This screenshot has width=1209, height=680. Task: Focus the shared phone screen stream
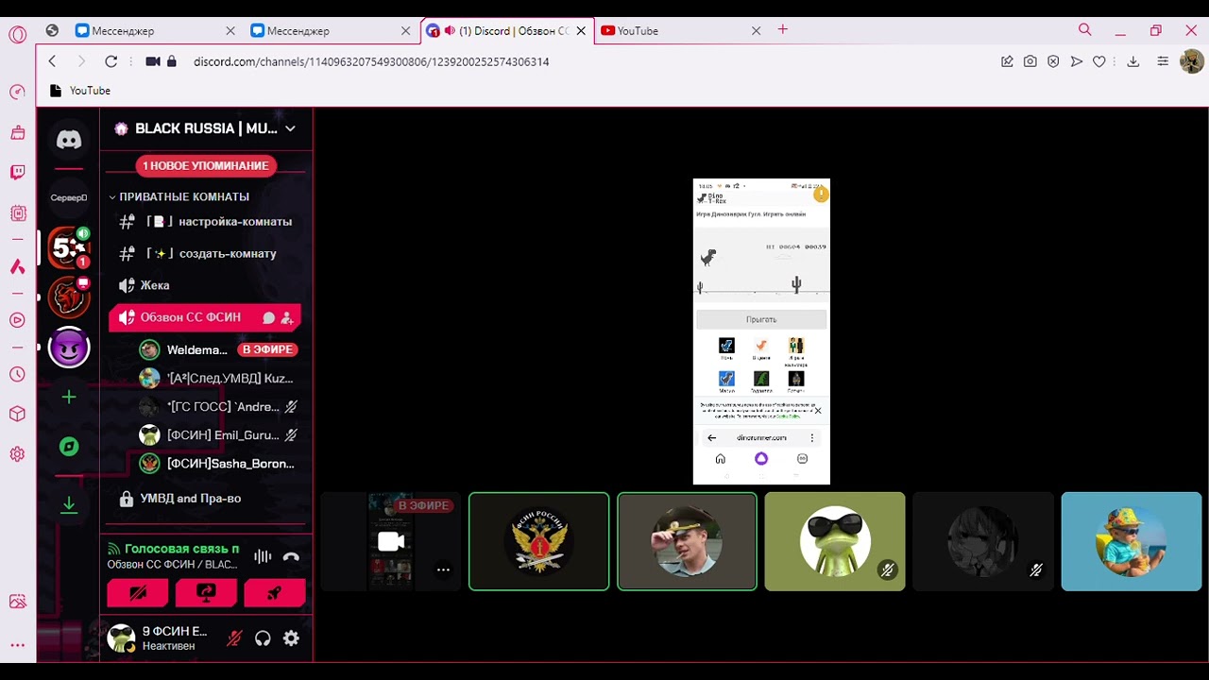pos(761,331)
